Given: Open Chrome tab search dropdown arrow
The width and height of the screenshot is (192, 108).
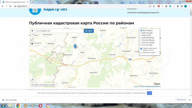Looking at the screenshot, I should click(177, 2).
